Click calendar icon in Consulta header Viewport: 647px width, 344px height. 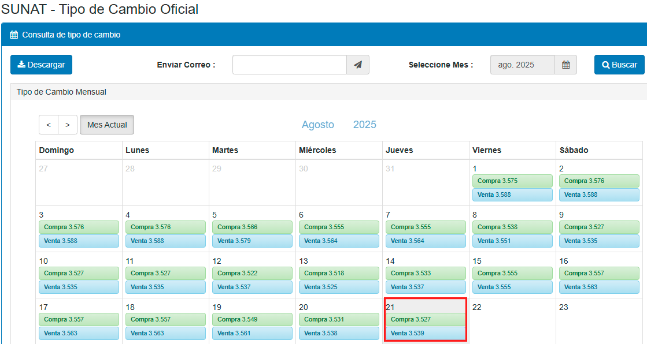[14, 35]
